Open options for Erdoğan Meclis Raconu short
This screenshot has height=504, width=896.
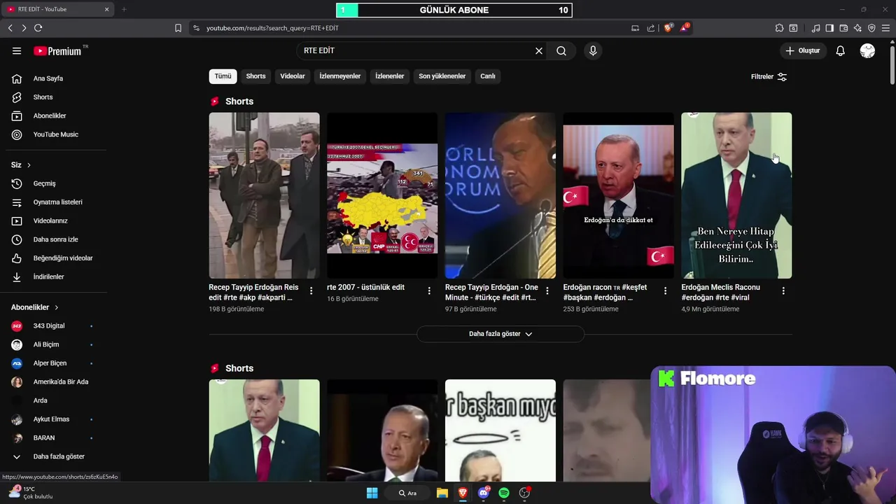[x=783, y=290]
